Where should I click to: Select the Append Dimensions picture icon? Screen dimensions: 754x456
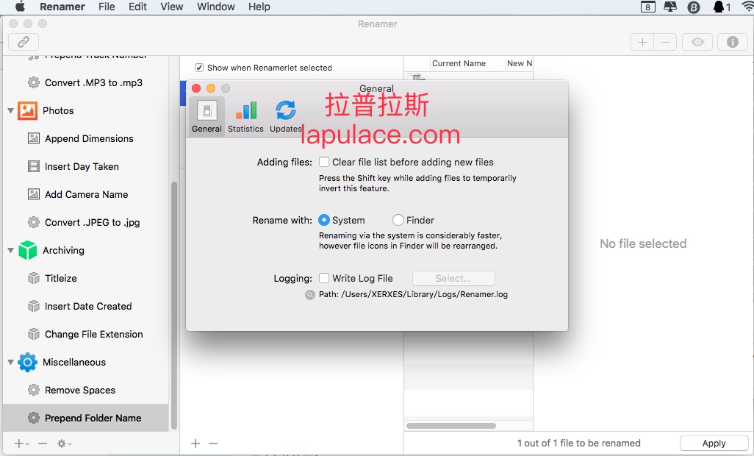[x=34, y=138]
